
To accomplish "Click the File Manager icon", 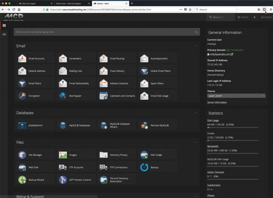I will click(22, 155).
